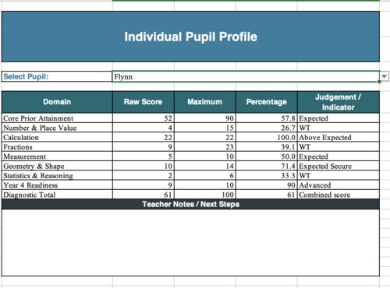Click the percentage 100.0 cell
This screenshot has height=288, width=390.
click(x=267, y=137)
